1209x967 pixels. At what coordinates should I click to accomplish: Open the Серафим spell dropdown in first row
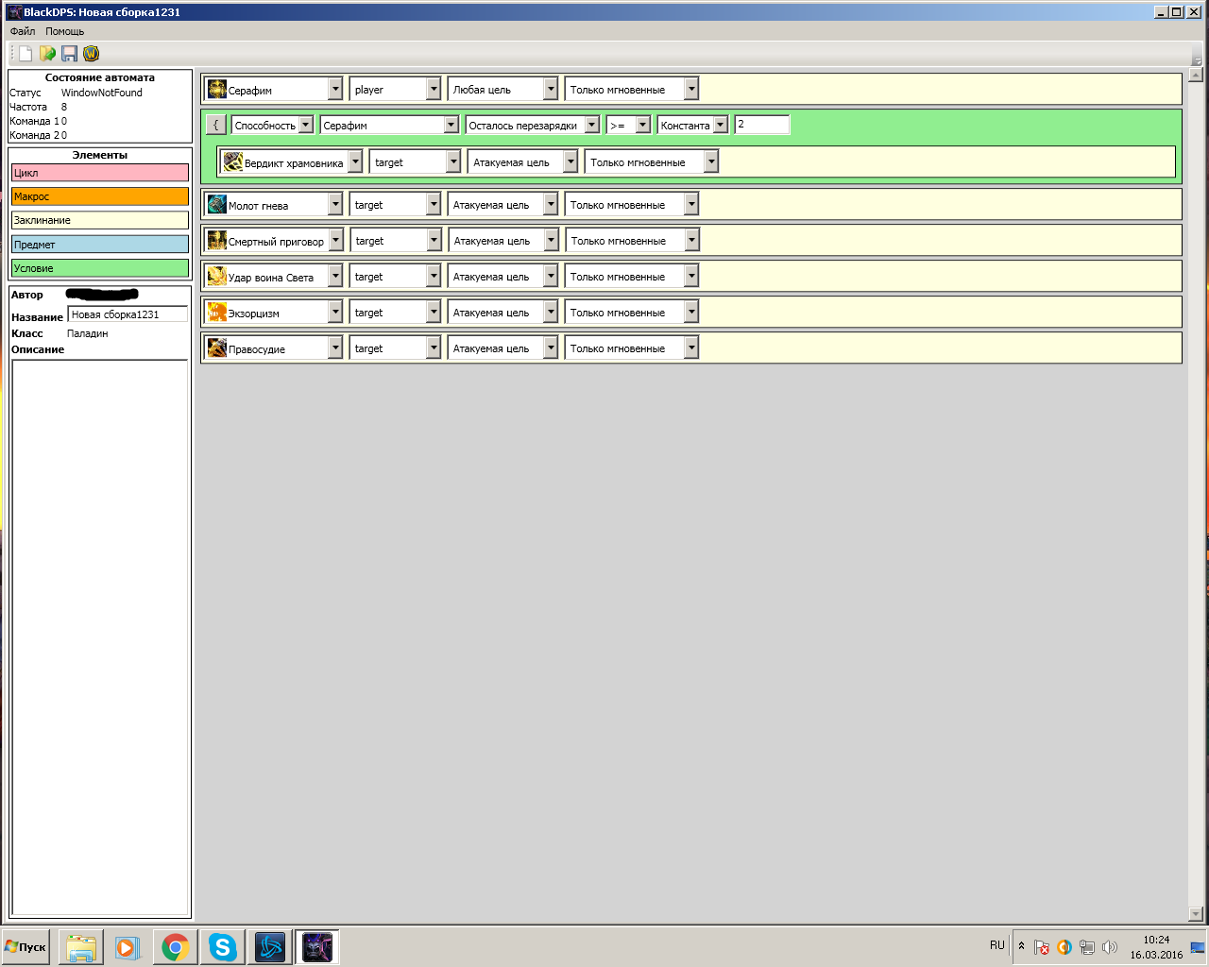tap(335, 90)
